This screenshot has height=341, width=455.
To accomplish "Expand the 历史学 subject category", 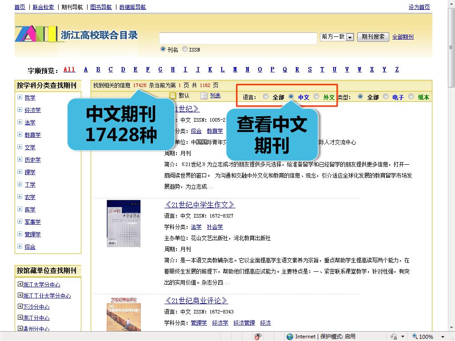I will (x=20, y=159).
